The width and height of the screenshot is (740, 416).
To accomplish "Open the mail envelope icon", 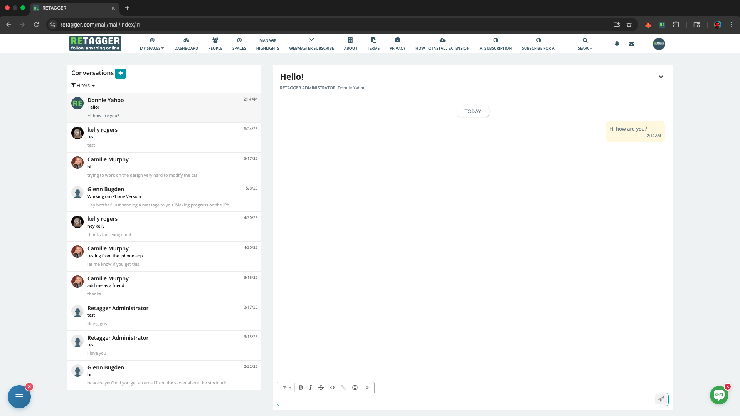I will click(x=631, y=44).
